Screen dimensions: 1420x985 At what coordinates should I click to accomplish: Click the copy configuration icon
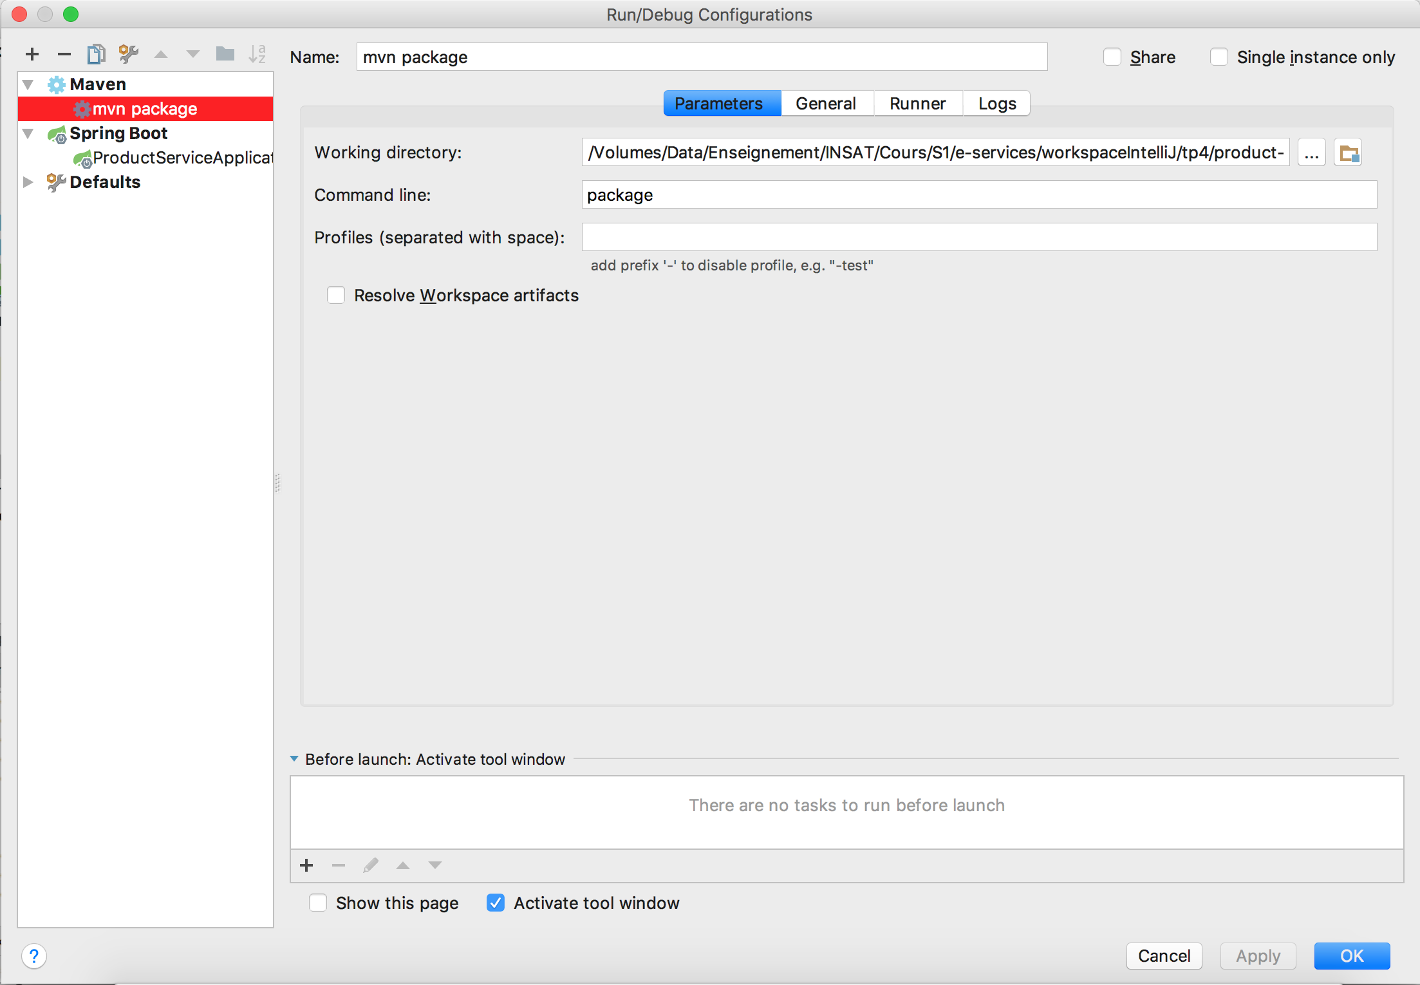tap(97, 56)
